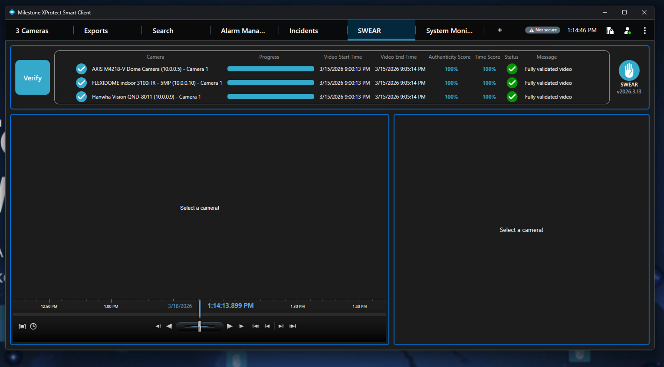
Task: Click the playback speed slider handle
Action: point(200,326)
